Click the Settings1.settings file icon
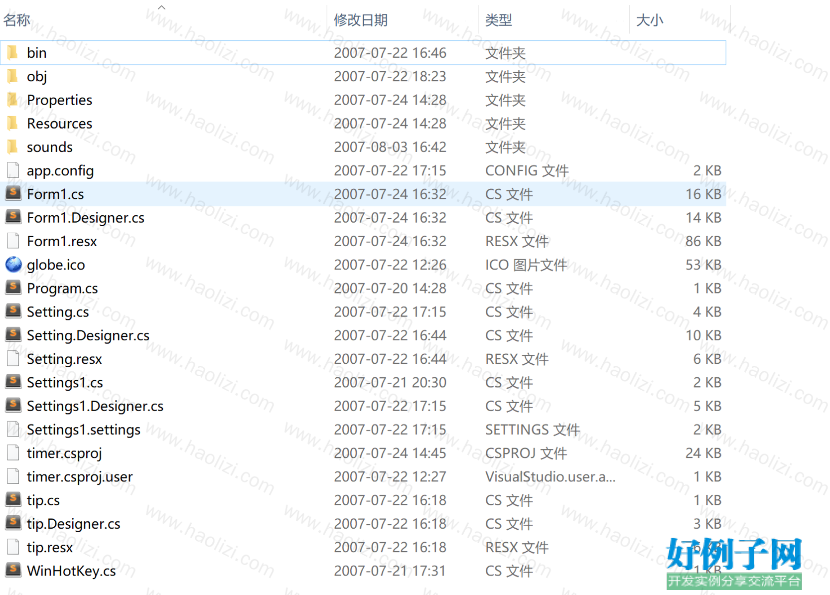This screenshot has height=595, width=830. [x=13, y=430]
